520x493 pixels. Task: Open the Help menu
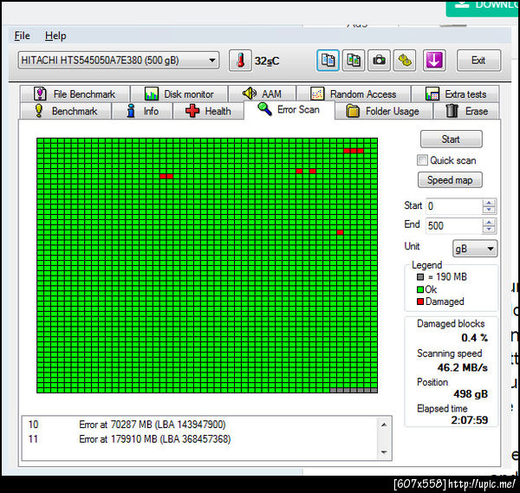(x=55, y=36)
